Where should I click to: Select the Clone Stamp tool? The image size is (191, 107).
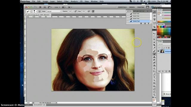click(x=154, y=57)
